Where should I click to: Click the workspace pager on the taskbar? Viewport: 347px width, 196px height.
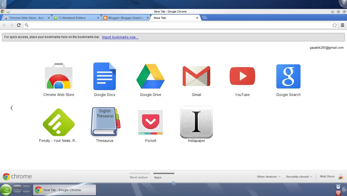(22, 190)
